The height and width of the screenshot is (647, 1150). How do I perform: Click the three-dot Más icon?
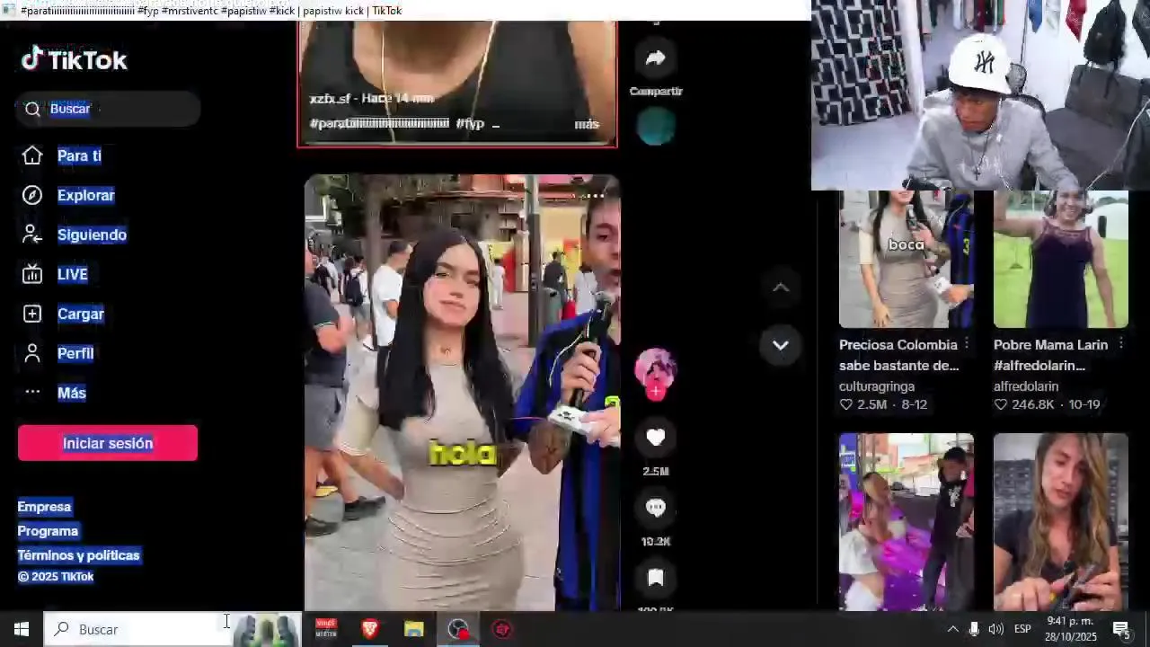click(x=32, y=392)
